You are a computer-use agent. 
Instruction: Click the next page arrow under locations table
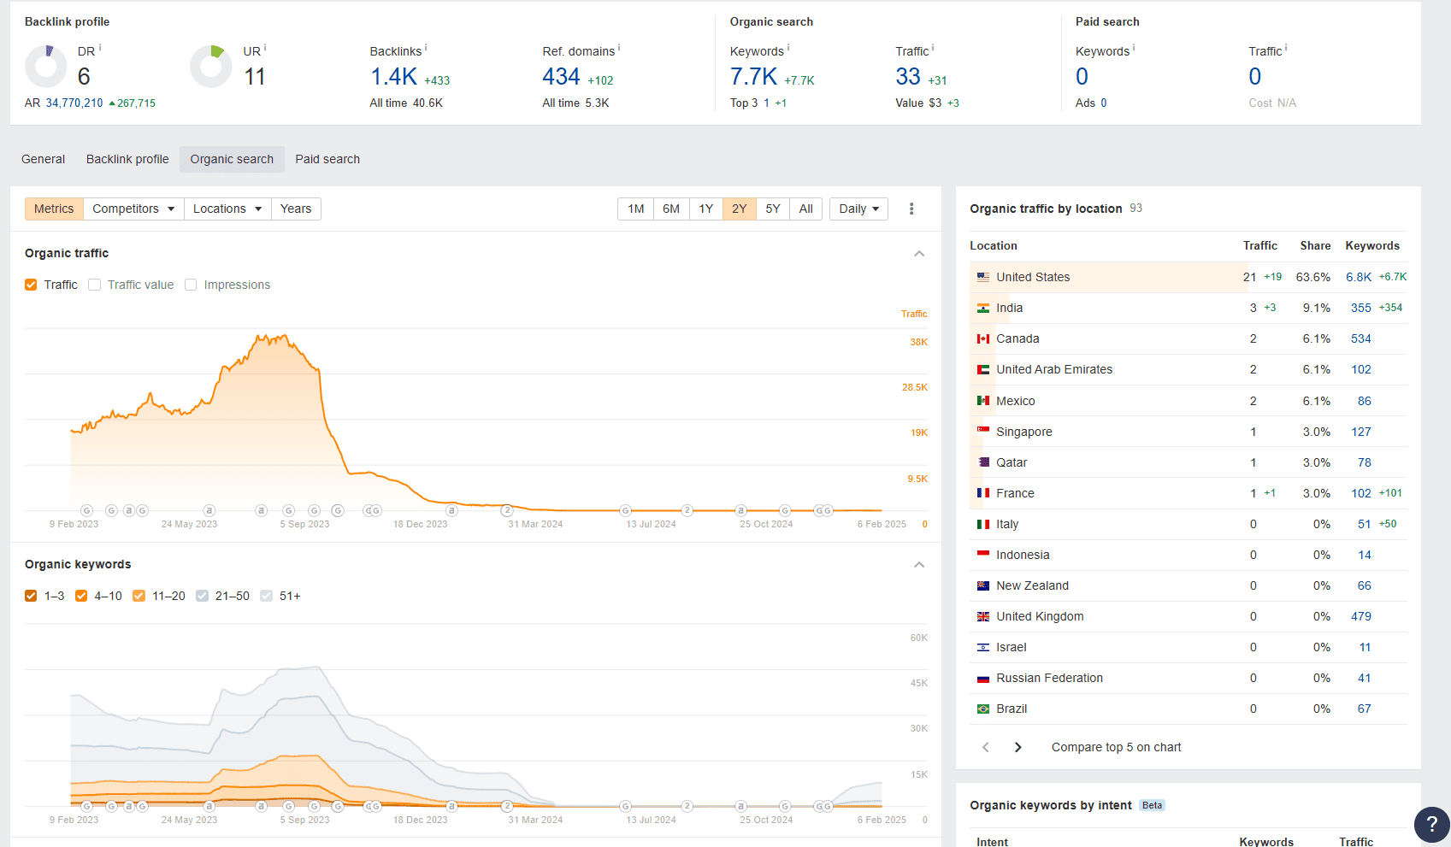coord(1017,746)
